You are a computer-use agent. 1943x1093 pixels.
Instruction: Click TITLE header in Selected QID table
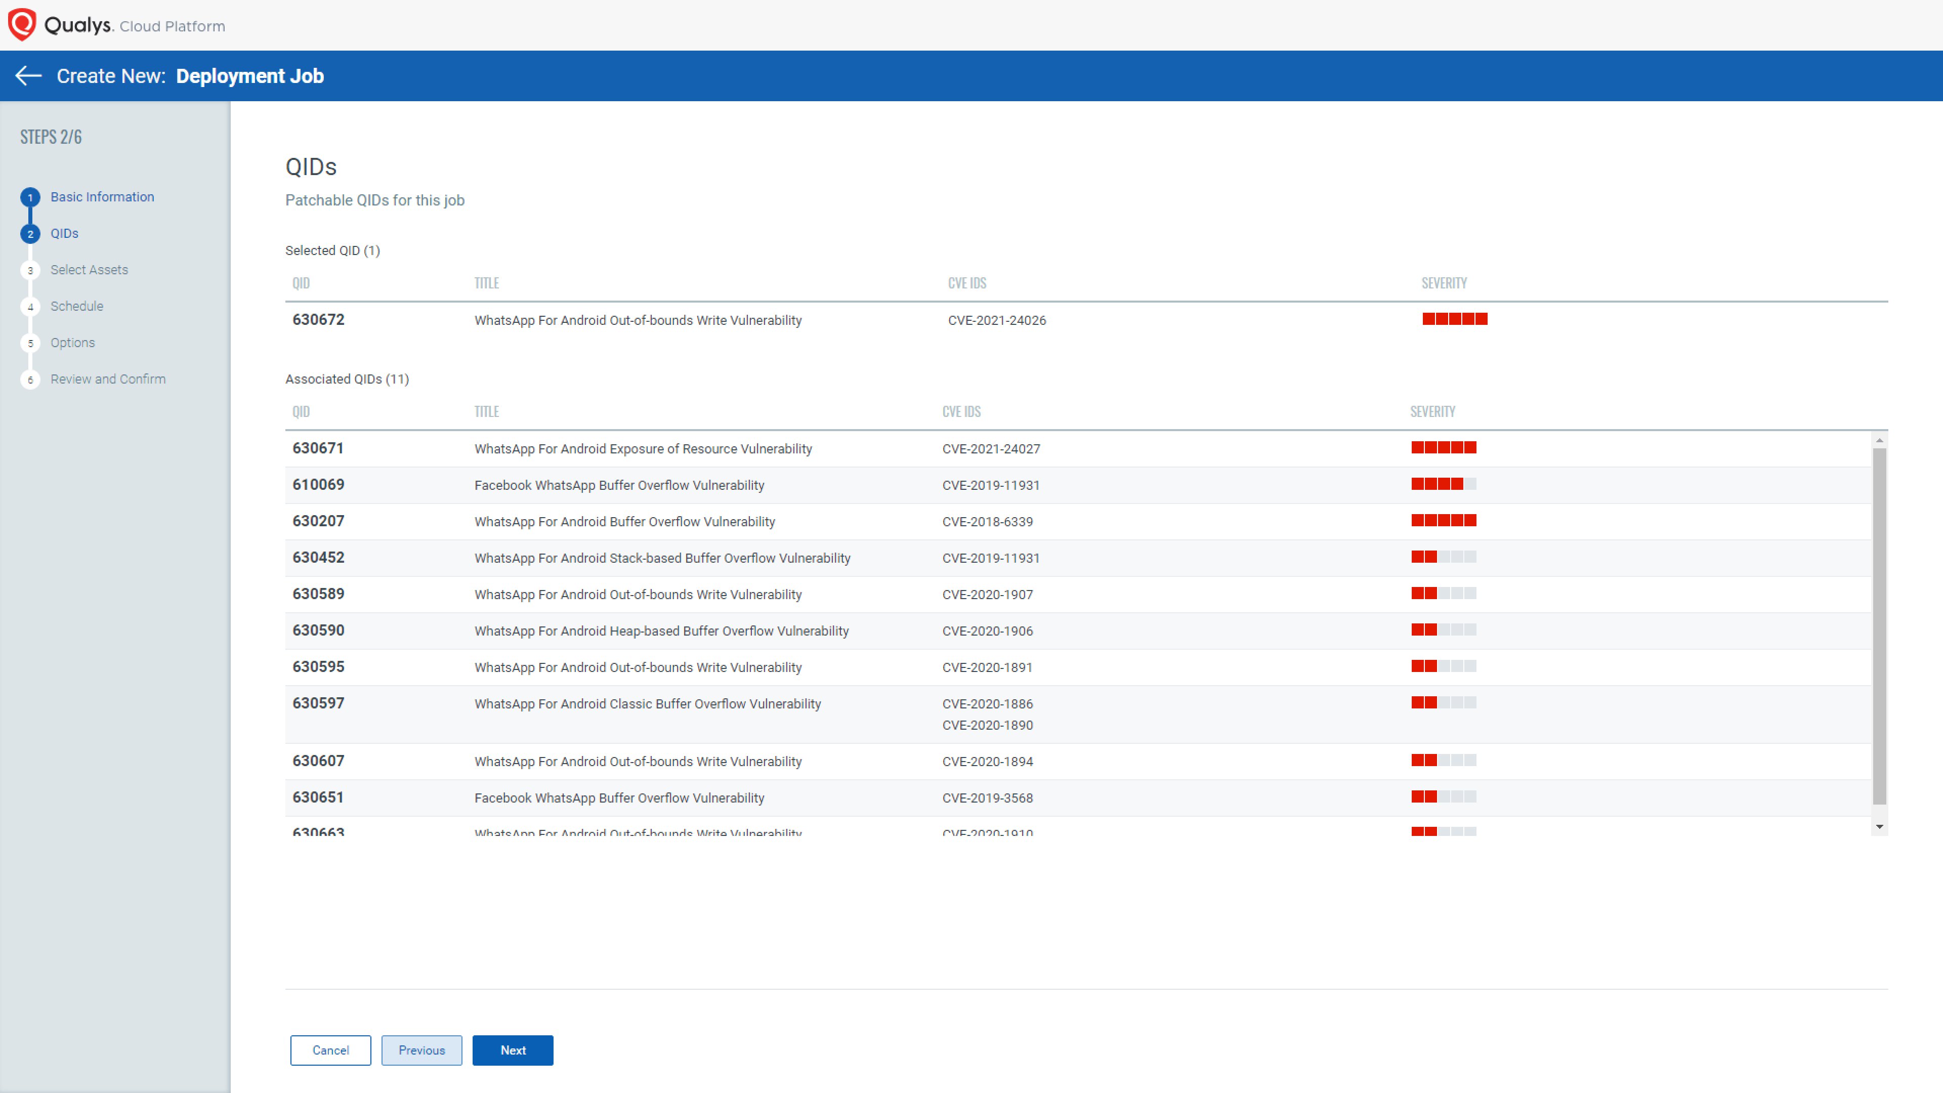pyautogui.click(x=486, y=283)
